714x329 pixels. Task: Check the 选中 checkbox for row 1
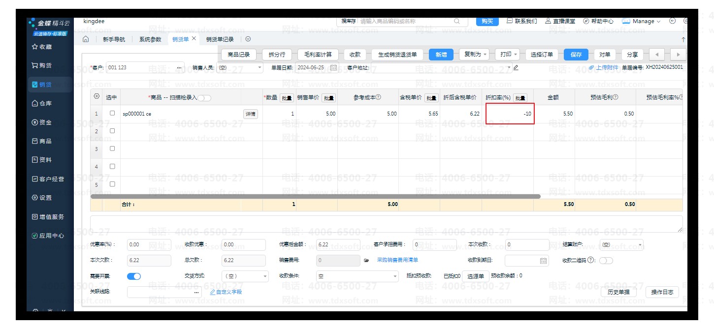click(112, 114)
